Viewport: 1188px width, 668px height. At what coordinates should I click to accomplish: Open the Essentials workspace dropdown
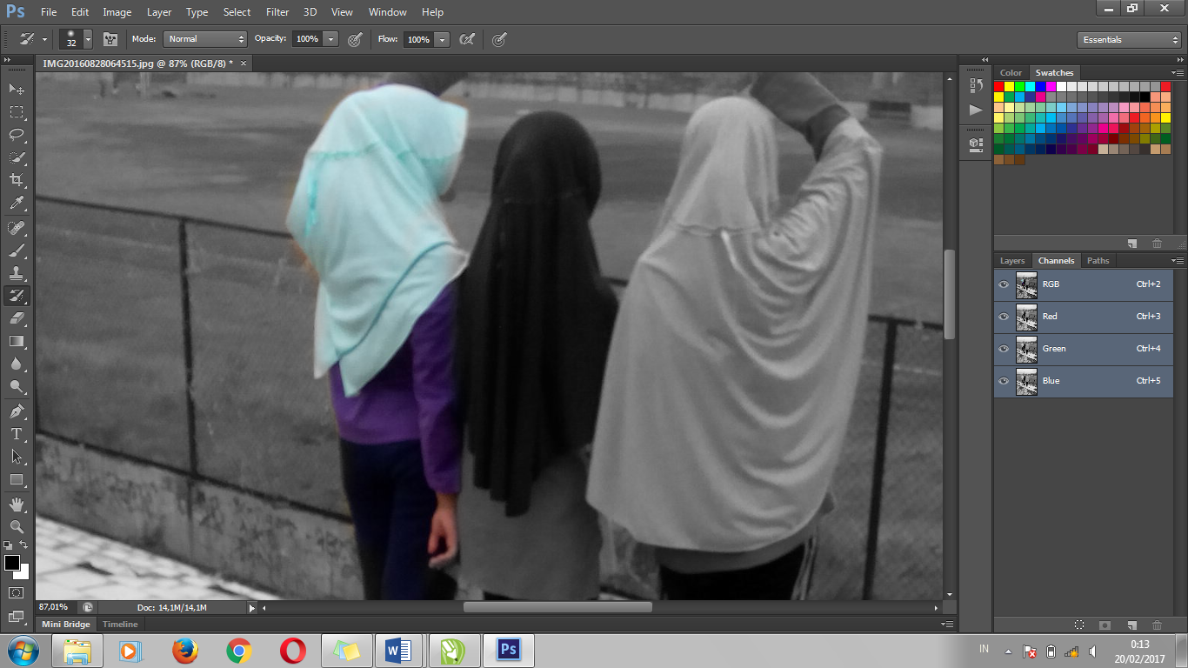1128,39
